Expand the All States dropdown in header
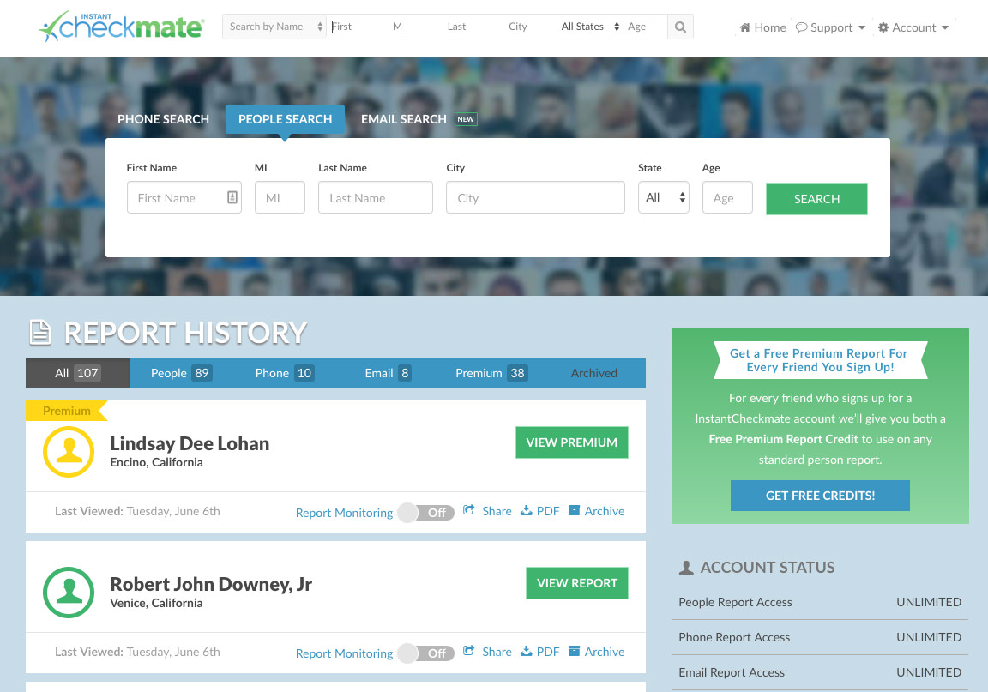Screen dimensions: 988x692 click(589, 27)
